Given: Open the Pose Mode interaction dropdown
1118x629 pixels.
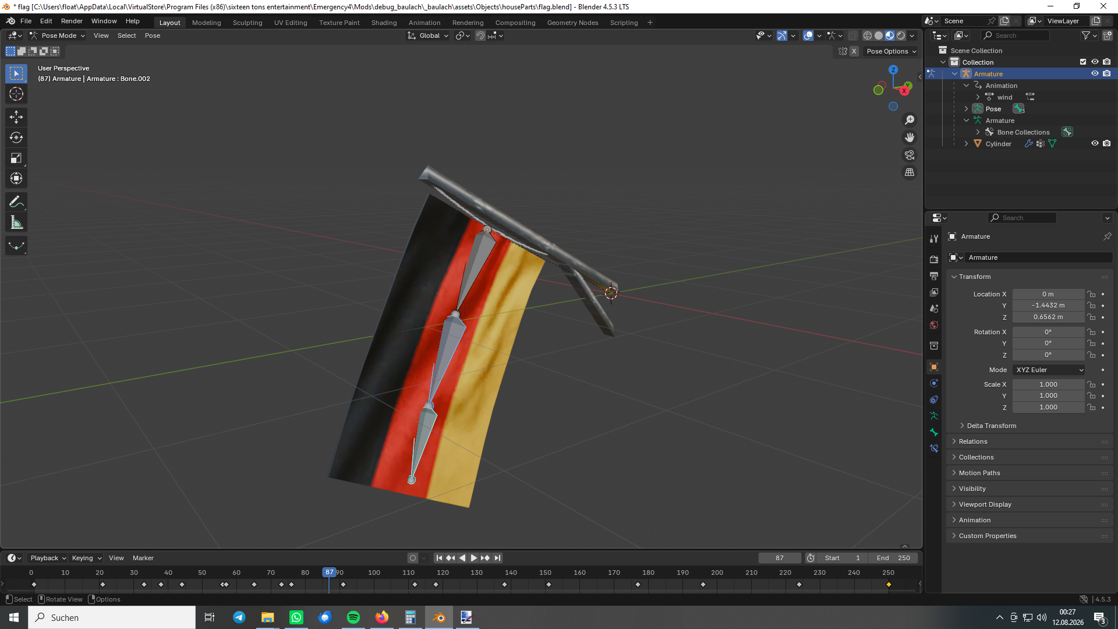Looking at the screenshot, I should (x=57, y=36).
